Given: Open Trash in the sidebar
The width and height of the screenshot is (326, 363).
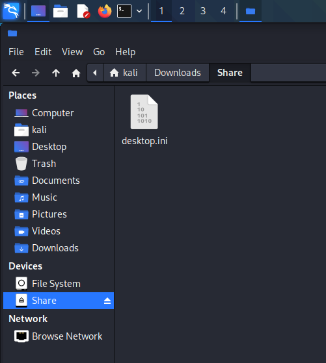Looking at the screenshot, I should tap(59, 164).
